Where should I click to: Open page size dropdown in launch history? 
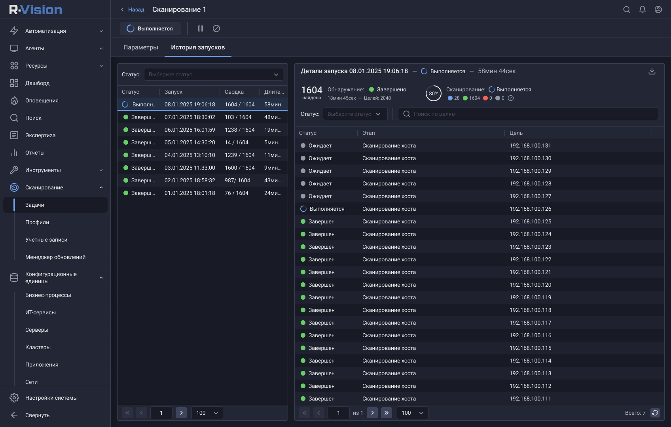207,413
